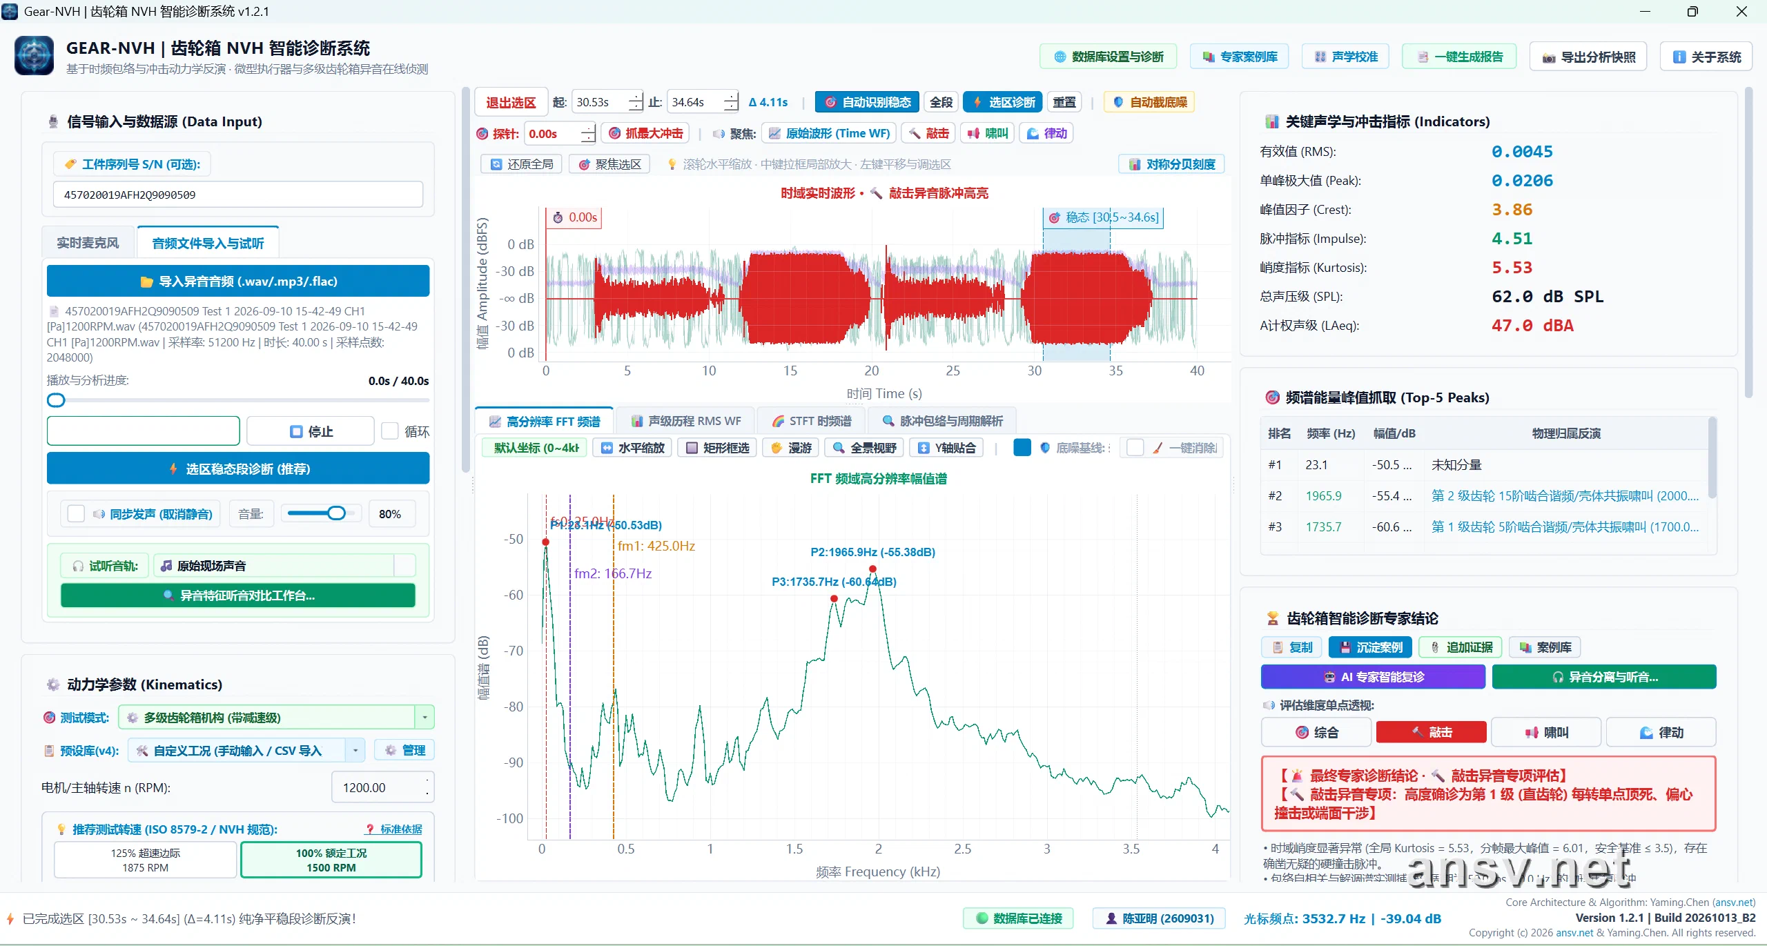Click the 自动识别稳态 auto-detect steady state button
Screen dimensions: 1767x946
coord(867,102)
